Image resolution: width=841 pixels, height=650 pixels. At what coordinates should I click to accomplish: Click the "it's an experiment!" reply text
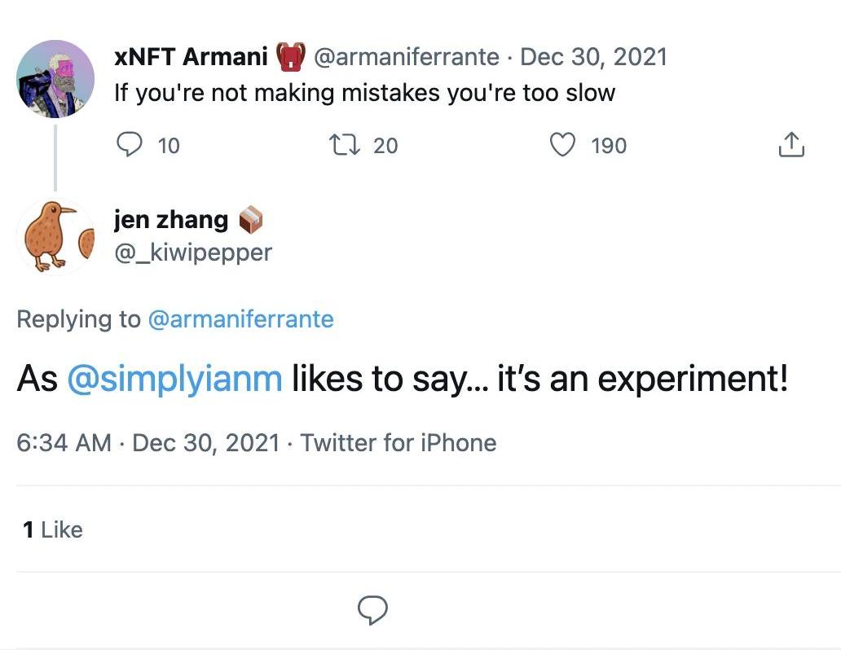[642, 380]
